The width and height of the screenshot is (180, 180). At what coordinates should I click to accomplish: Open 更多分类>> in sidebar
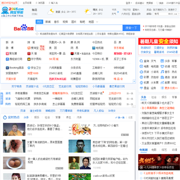(x=171, y=88)
